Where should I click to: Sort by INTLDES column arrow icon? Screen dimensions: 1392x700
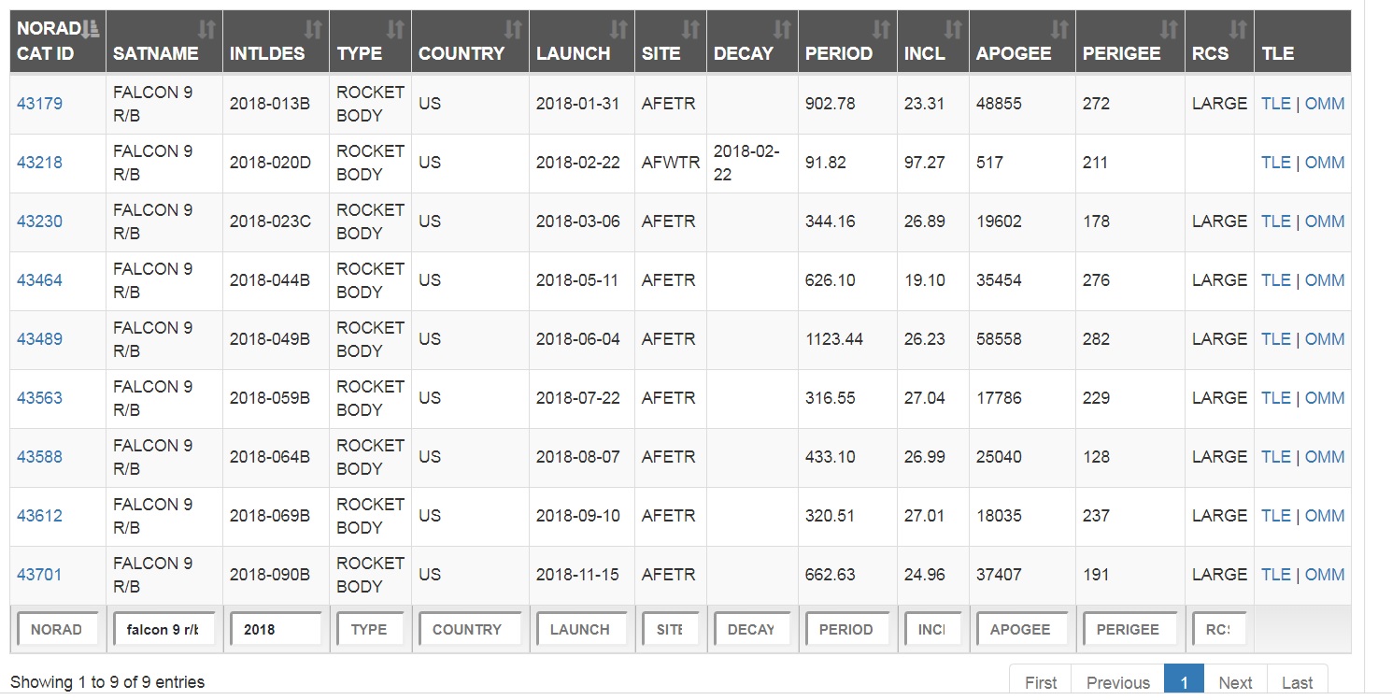pos(314,30)
